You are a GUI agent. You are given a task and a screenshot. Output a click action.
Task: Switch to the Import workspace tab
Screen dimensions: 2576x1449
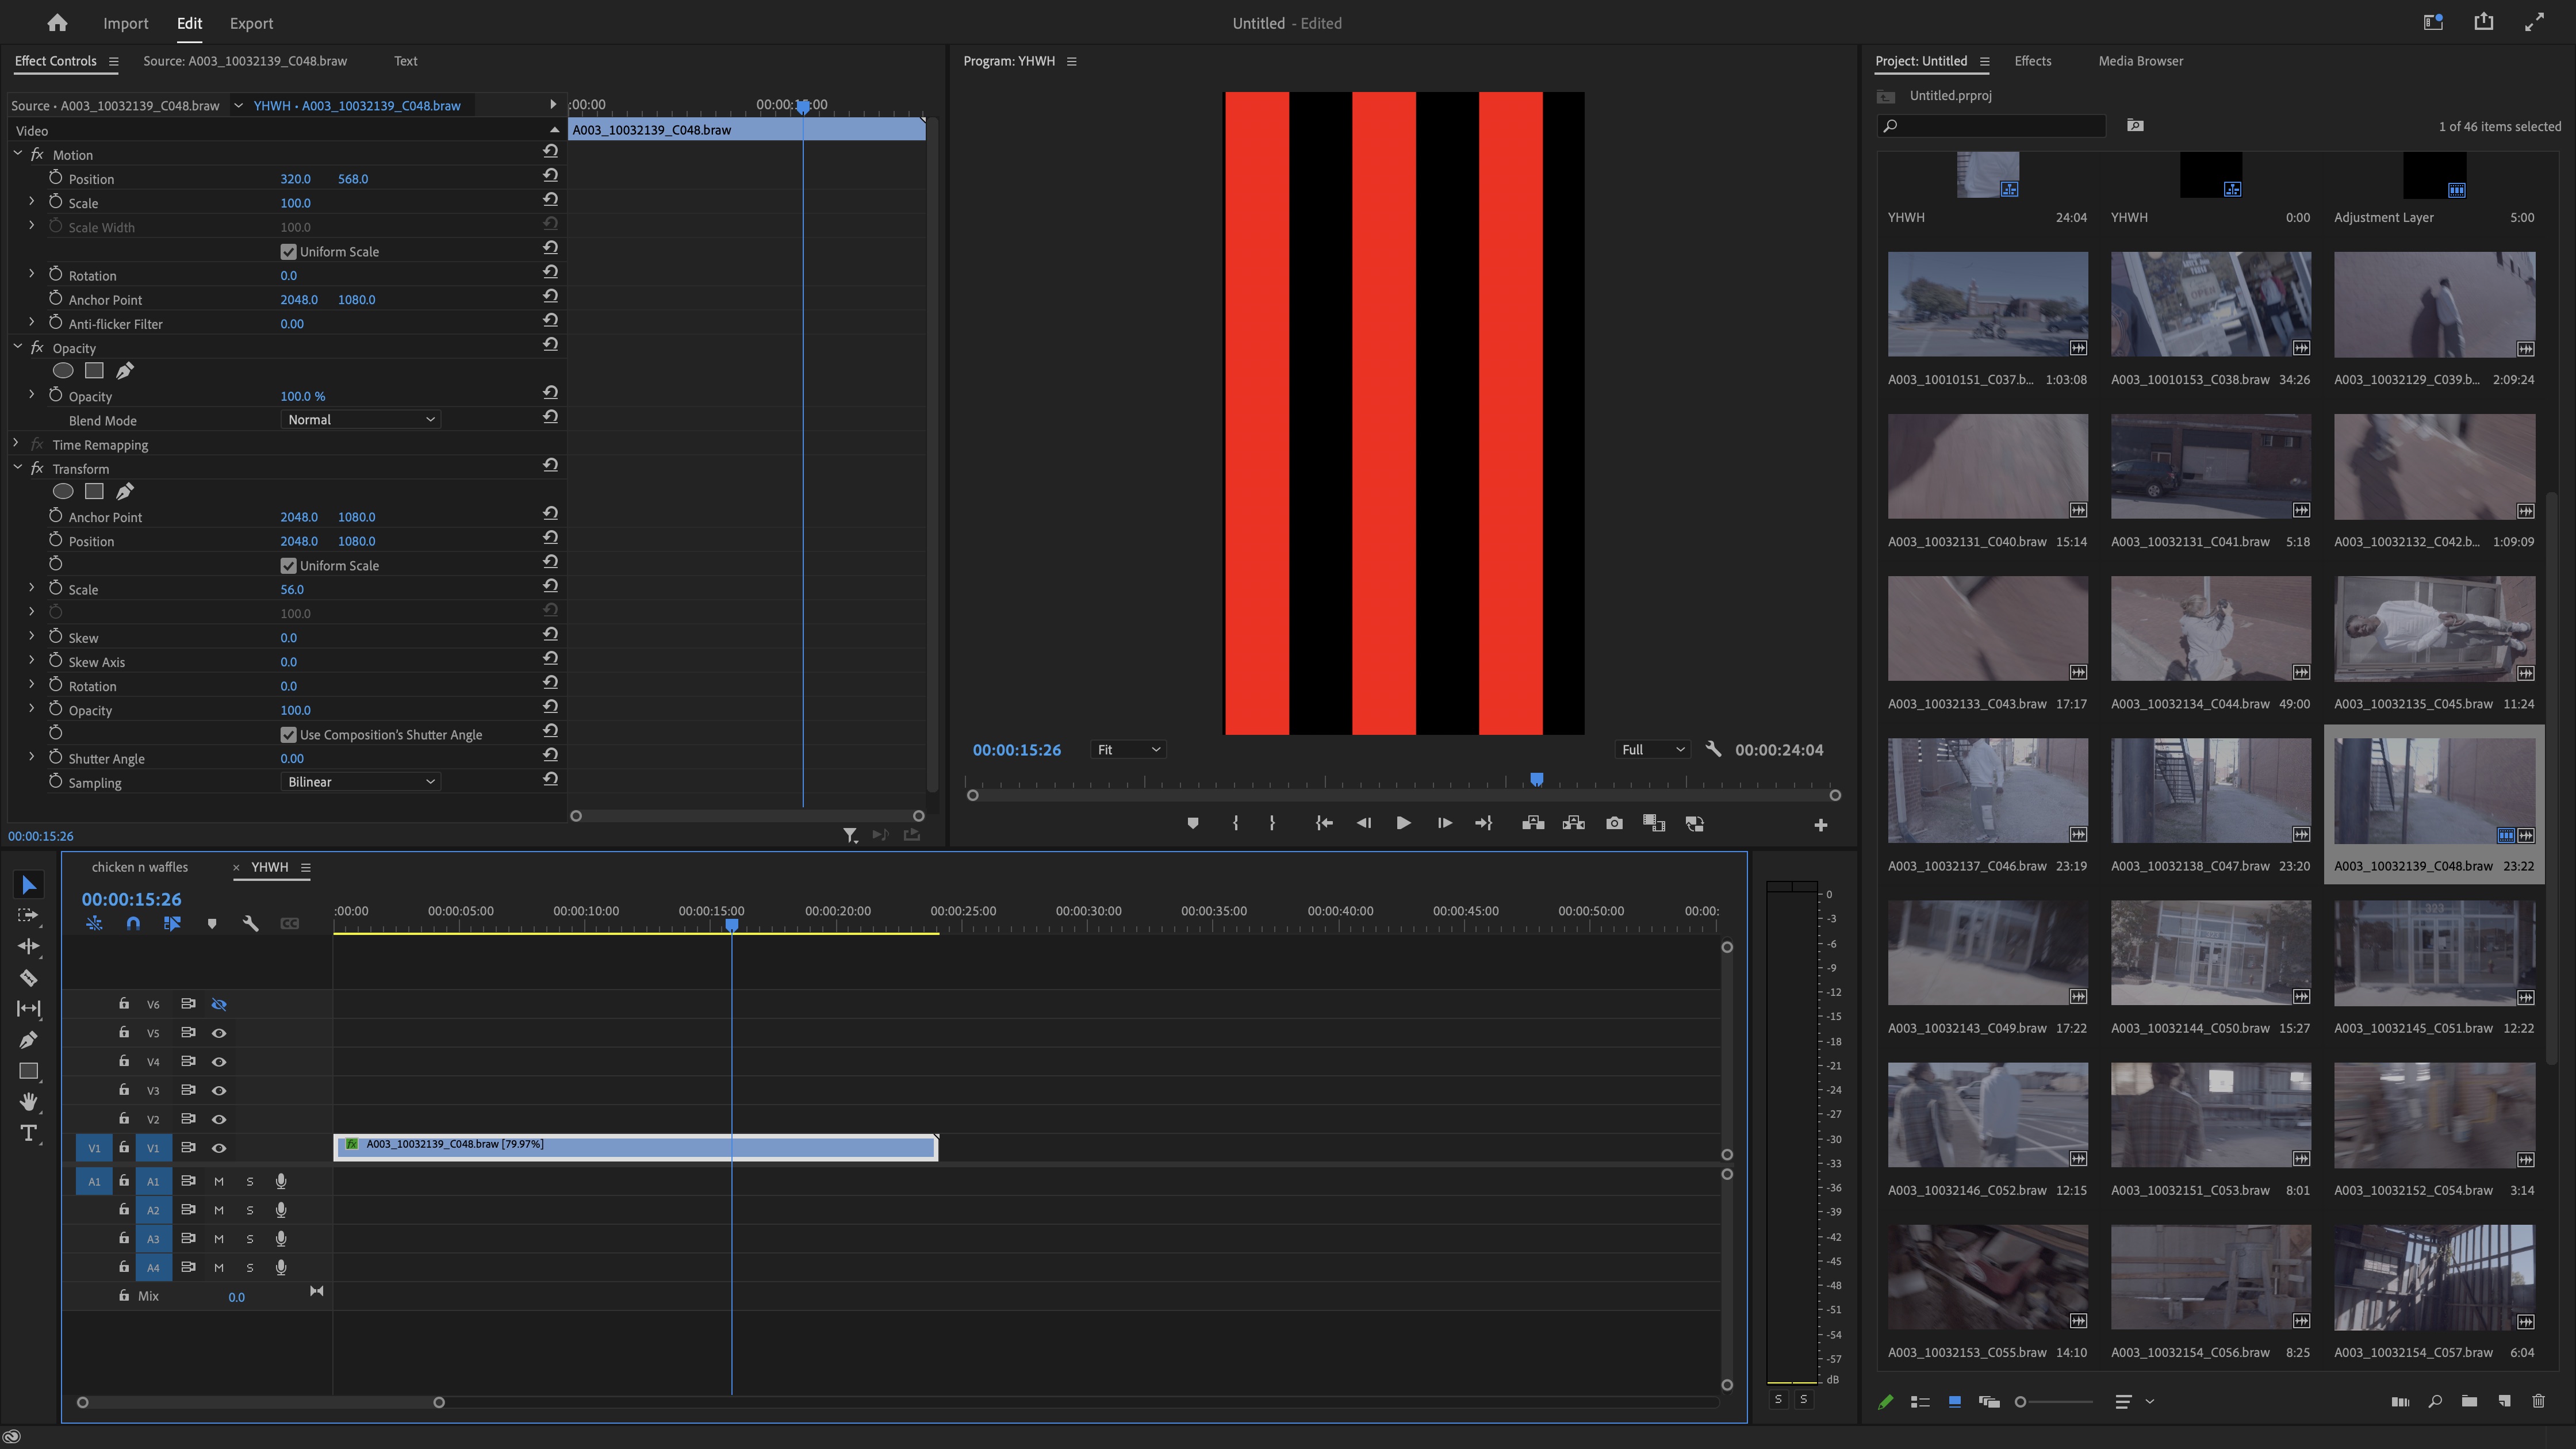point(125,23)
